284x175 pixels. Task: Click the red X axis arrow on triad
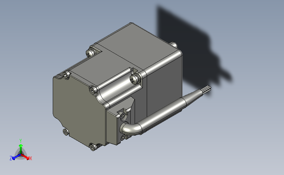26,157
